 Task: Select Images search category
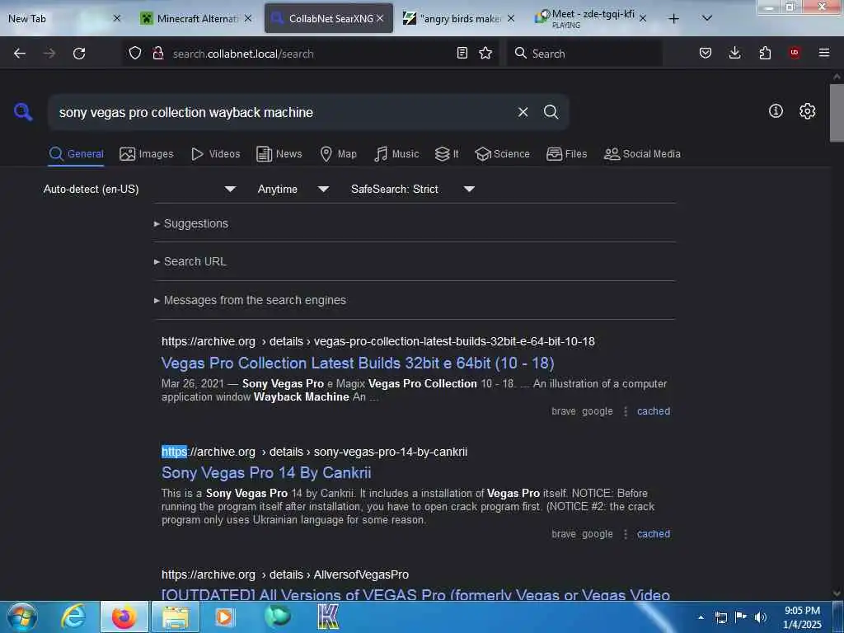[x=147, y=154]
